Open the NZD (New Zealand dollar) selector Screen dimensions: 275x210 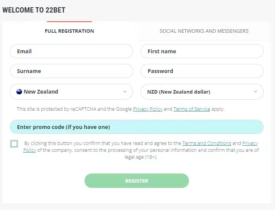coord(202,92)
